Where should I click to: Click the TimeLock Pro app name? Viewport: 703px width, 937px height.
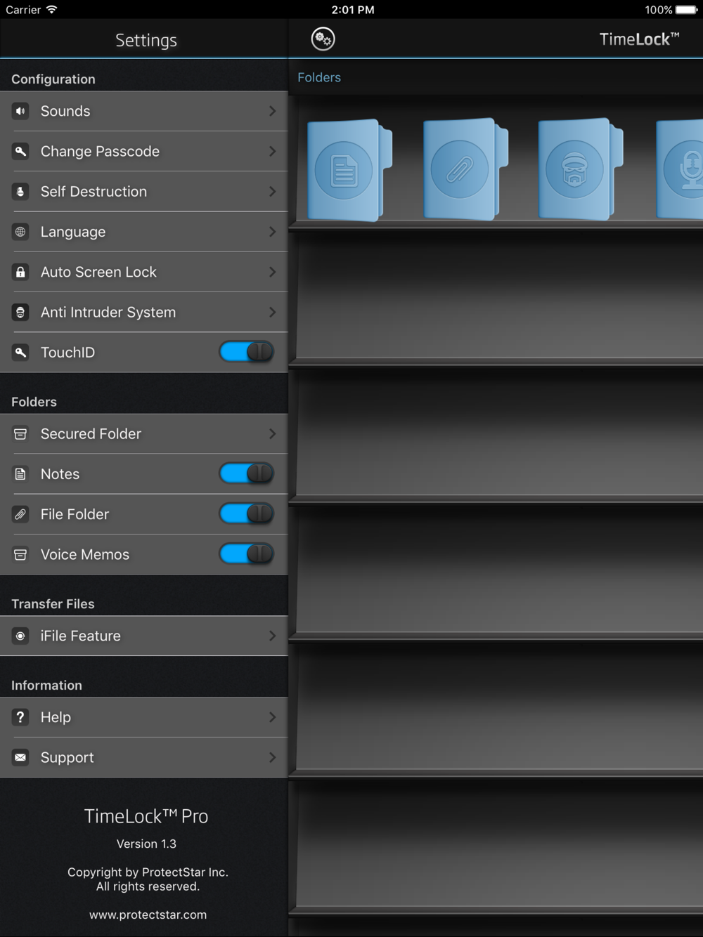click(x=146, y=816)
